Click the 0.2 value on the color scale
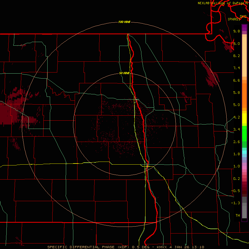The height and width of the screenshot is (249, 249). coord(237,179)
